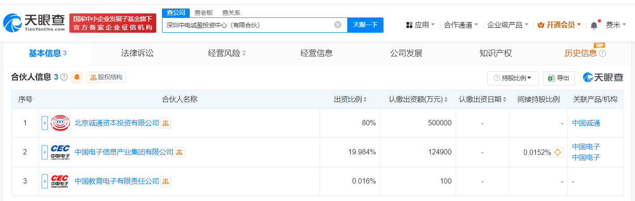Open equity structure icon for 中国教育电子有限责任公司
This screenshot has width=635, height=201.
click(166, 181)
